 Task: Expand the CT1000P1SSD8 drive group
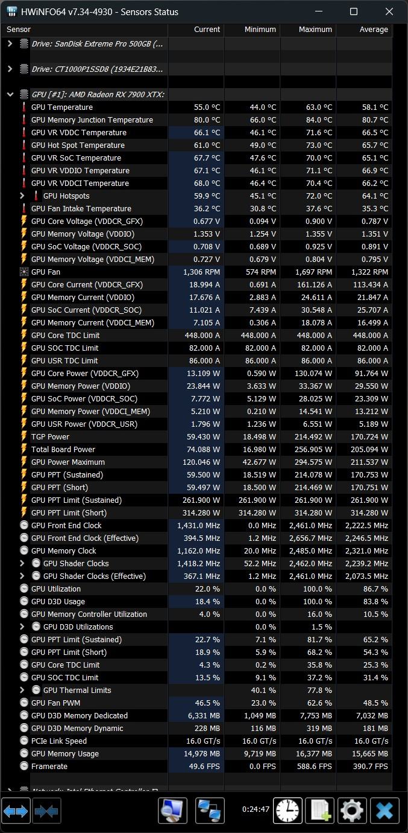point(10,69)
